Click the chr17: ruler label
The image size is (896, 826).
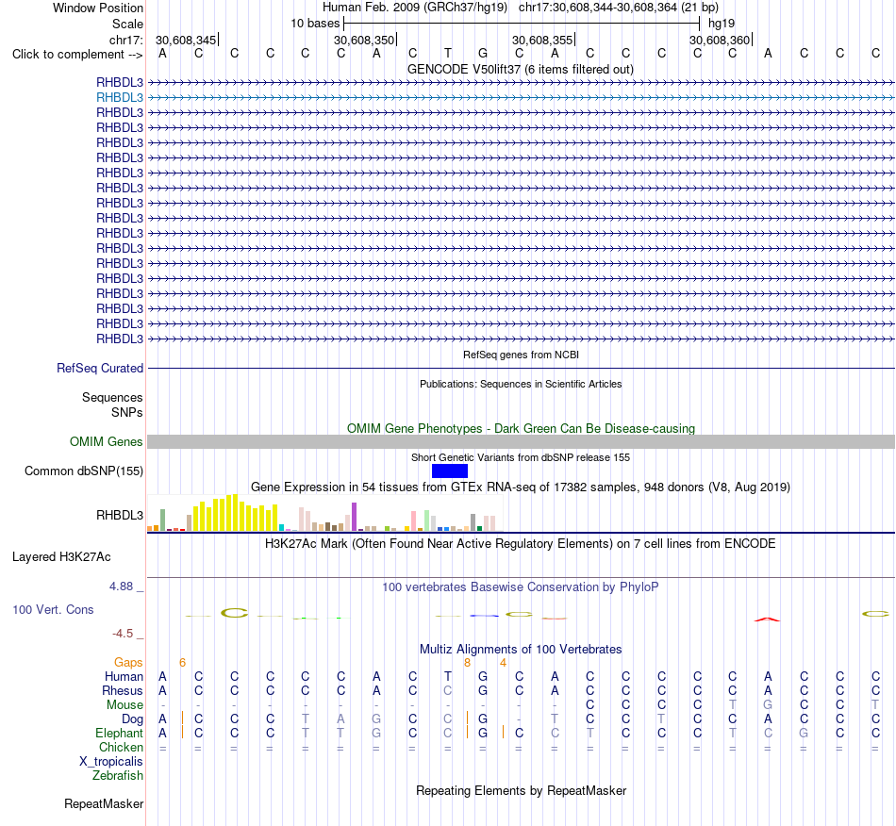tap(125, 40)
